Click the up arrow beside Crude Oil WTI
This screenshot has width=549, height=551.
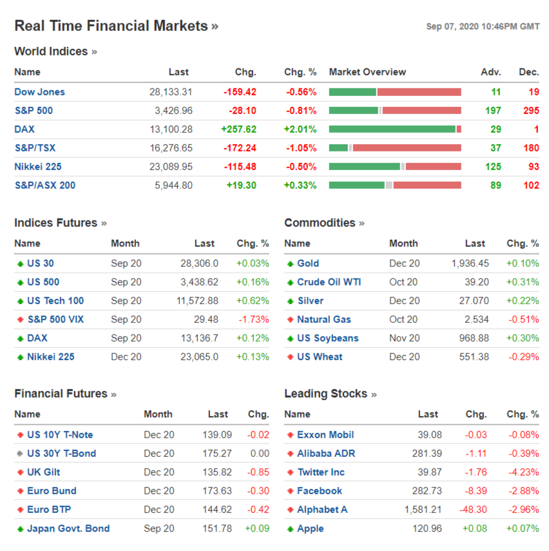(x=291, y=282)
